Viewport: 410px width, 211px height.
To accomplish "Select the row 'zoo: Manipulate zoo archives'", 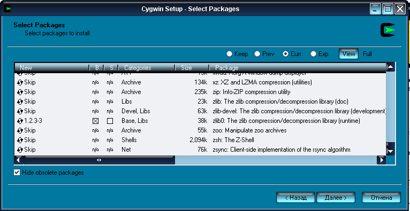I will coord(200,130).
